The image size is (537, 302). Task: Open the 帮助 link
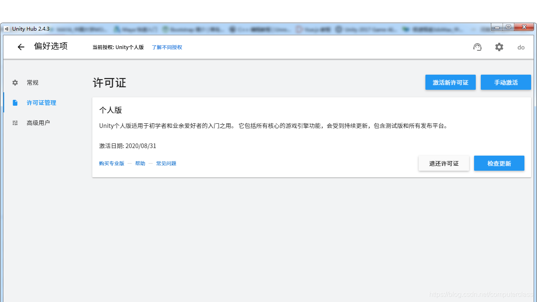(x=140, y=164)
